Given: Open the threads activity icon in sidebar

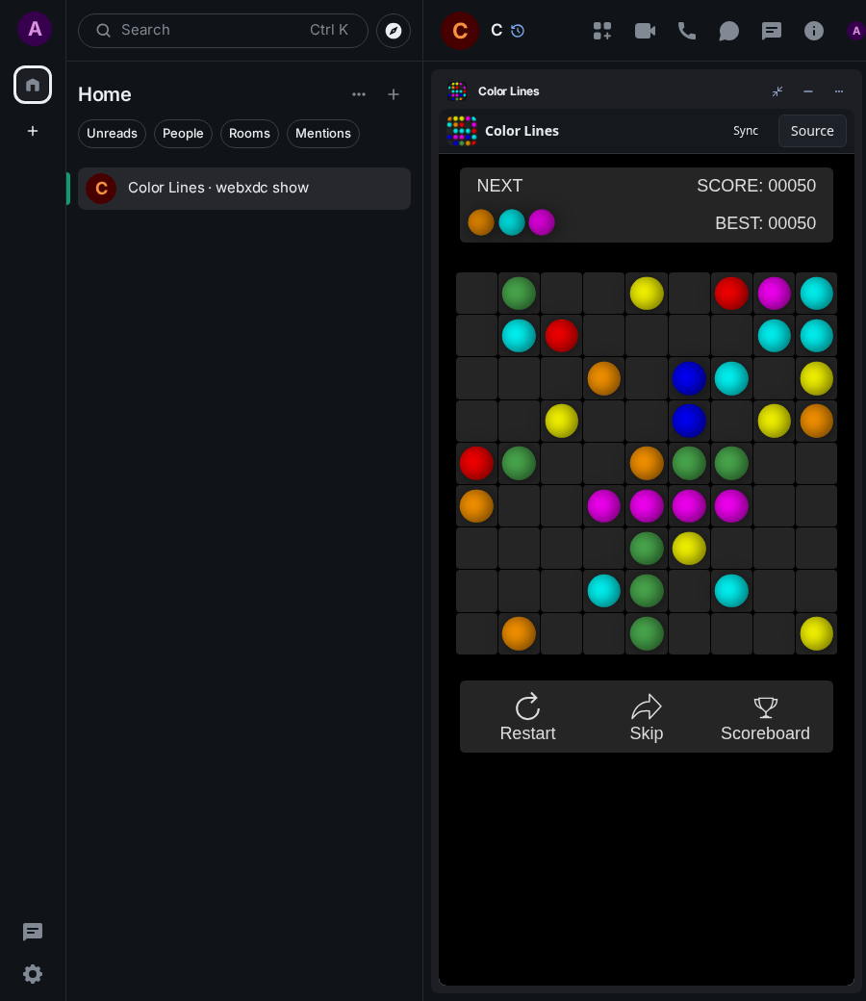Looking at the screenshot, I should (33, 932).
